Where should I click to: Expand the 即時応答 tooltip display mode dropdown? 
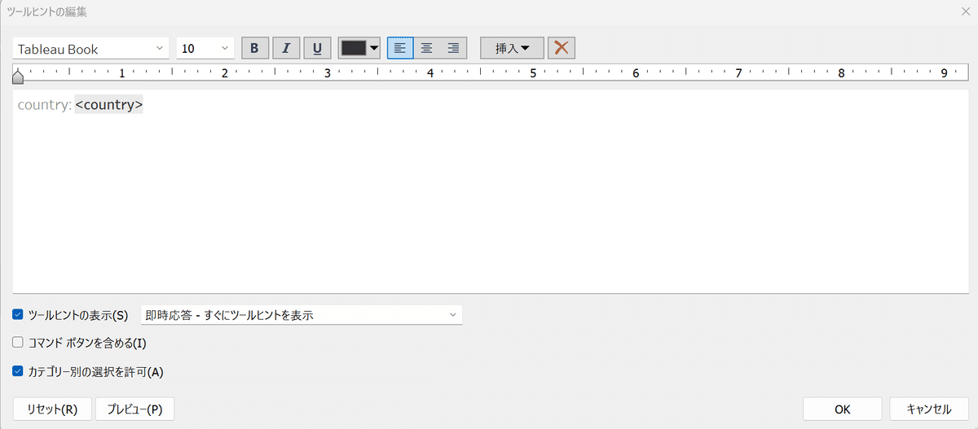pyautogui.click(x=302, y=314)
